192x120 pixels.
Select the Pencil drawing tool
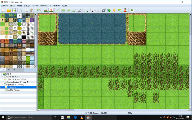[58, 10]
